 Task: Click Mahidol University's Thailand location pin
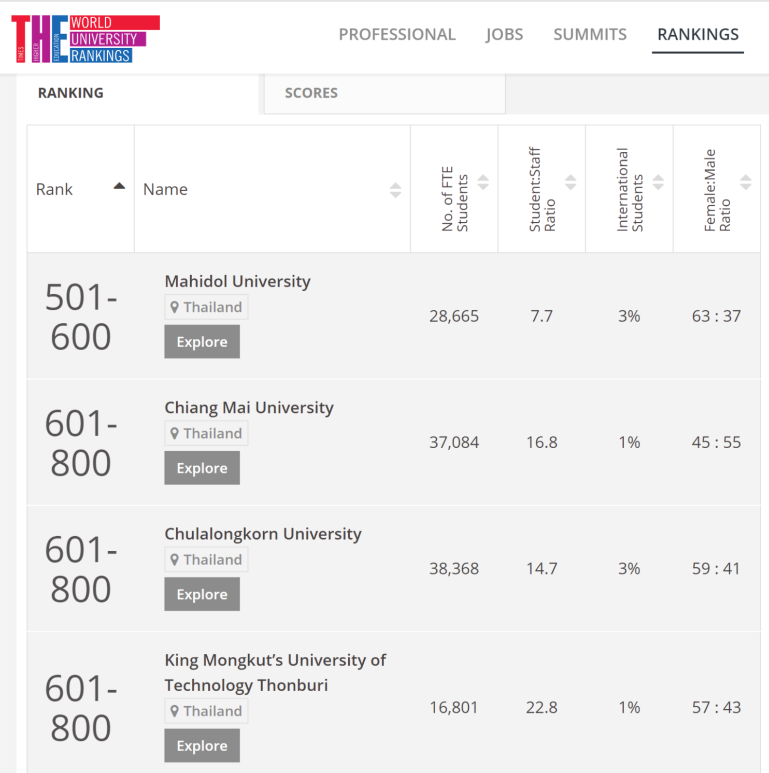pyautogui.click(x=175, y=307)
